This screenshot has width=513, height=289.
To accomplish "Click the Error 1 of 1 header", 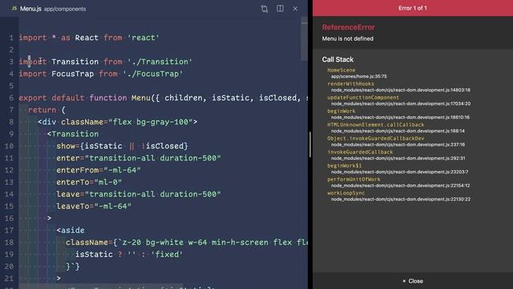I will tap(413, 8).
